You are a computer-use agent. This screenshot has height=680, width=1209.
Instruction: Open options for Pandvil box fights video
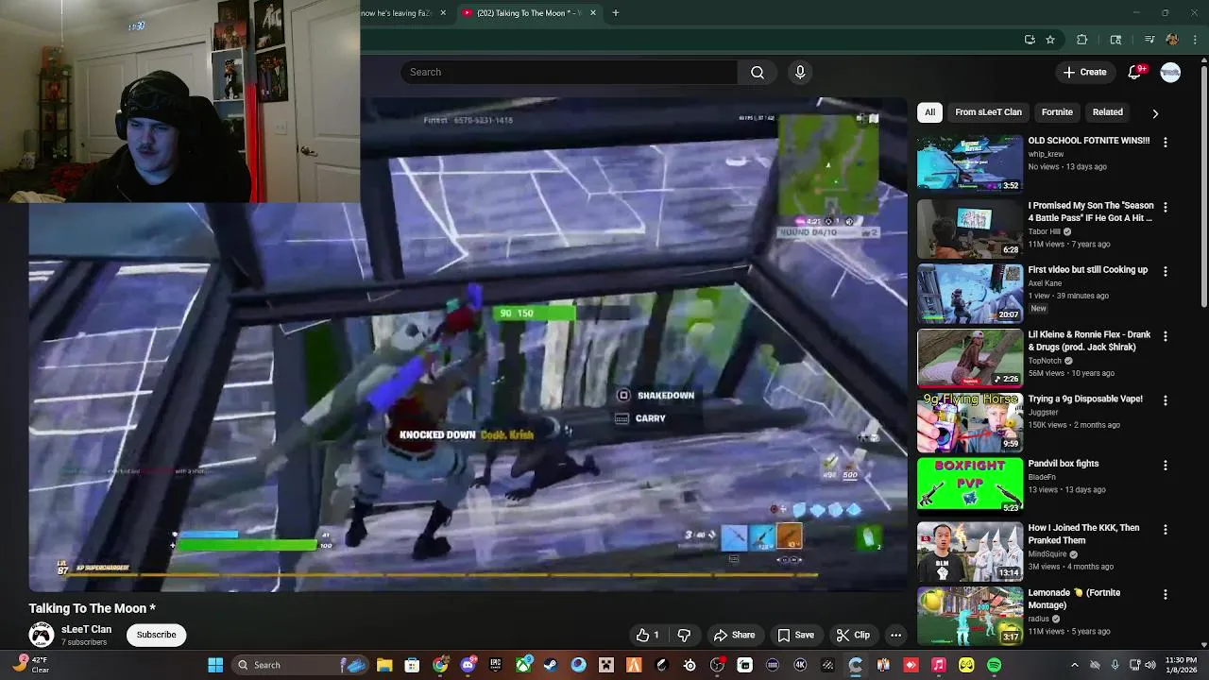click(1165, 465)
